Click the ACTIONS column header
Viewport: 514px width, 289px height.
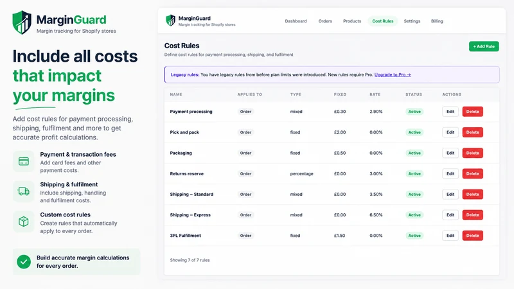tap(452, 94)
